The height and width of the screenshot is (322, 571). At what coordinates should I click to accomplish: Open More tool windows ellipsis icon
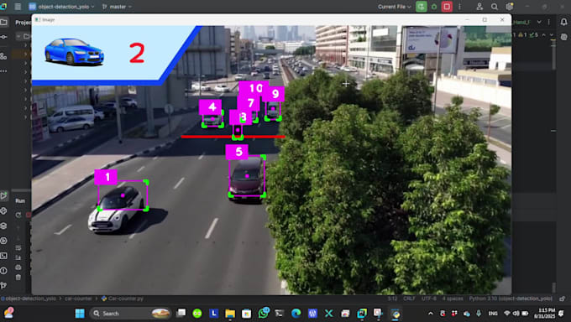point(3,71)
